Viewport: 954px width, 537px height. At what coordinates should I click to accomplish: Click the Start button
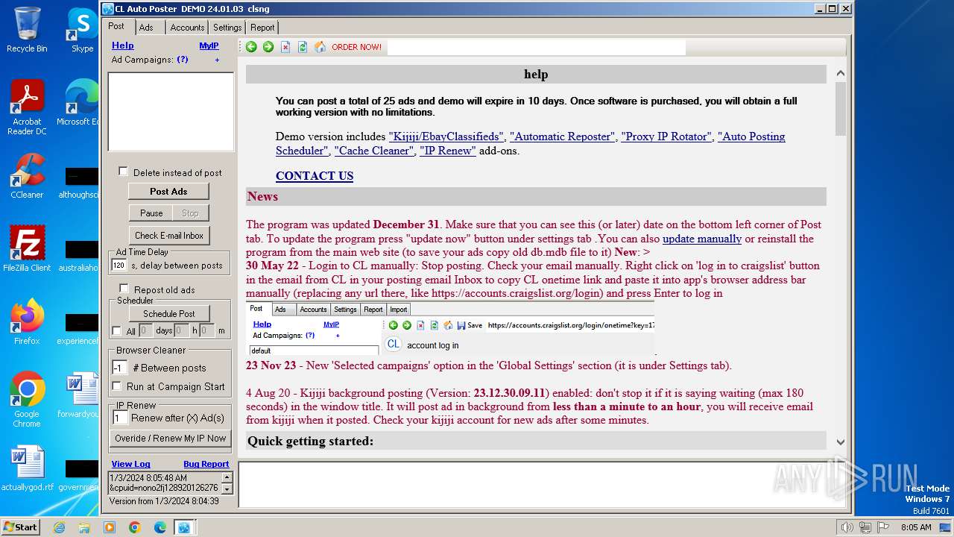20,527
